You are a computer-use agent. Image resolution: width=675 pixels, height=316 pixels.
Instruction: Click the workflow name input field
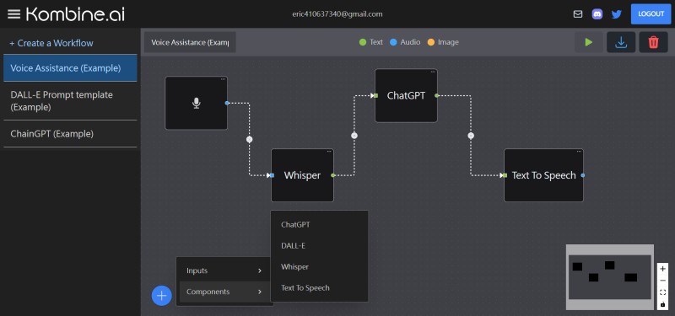(x=190, y=42)
